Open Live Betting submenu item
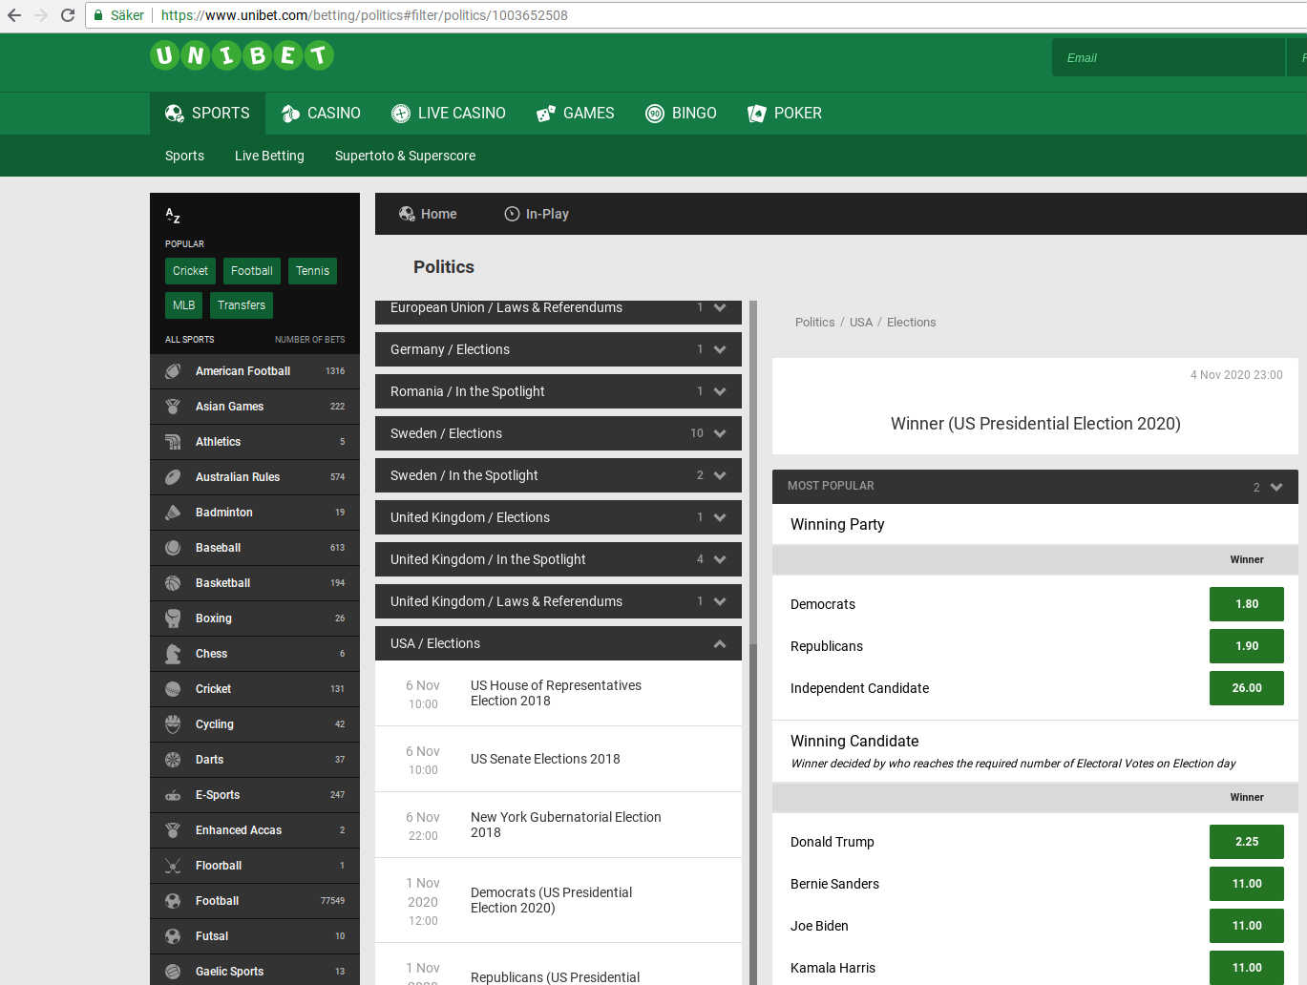This screenshot has width=1307, height=985. pyautogui.click(x=269, y=156)
